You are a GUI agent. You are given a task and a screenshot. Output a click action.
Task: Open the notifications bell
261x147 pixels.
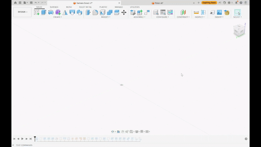pyautogui.click(x=236, y=3)
